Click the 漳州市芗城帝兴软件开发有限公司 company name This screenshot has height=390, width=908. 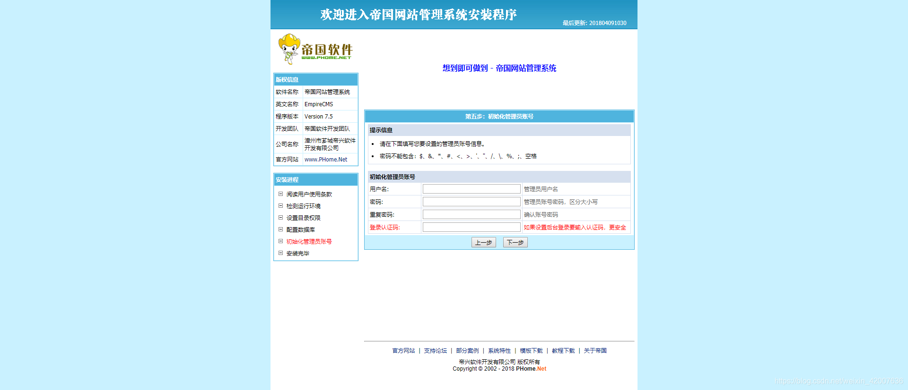pos(330,144)
